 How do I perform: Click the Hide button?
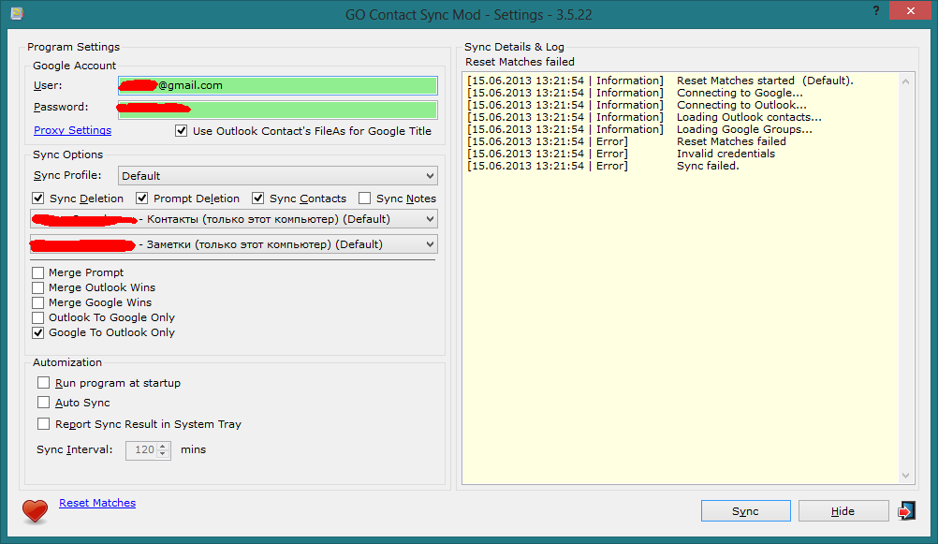click(843, 511)
